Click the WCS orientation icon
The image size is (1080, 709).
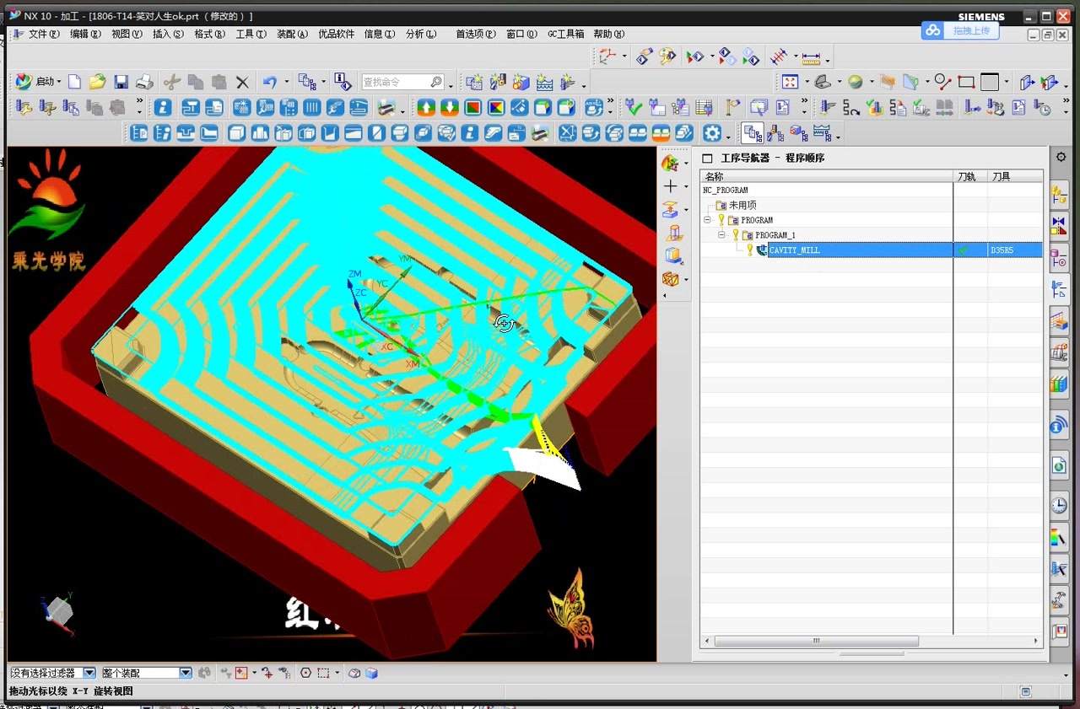pyautogui.click(x=607, y=56)
